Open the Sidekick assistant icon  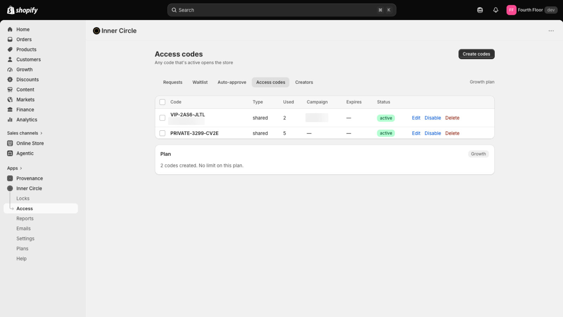480,10
